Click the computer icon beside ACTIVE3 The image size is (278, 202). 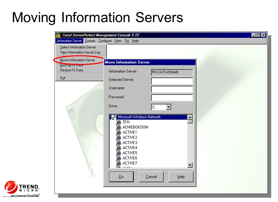(x=118, y=143)
